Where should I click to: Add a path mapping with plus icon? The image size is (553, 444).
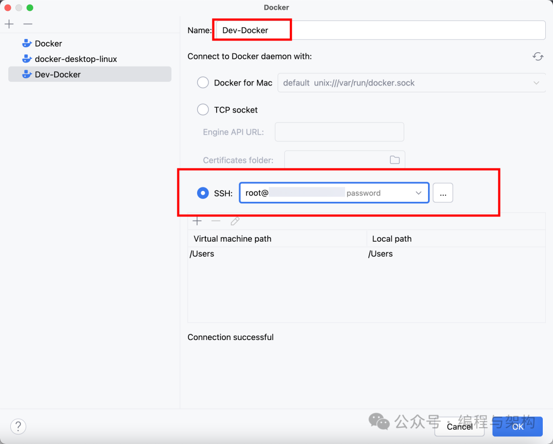197,221
